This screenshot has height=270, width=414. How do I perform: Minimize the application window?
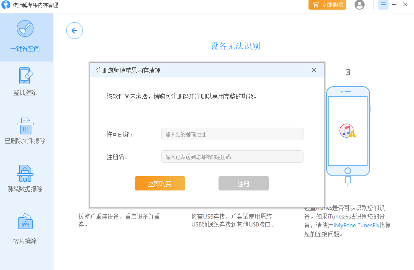pos(394,5)
